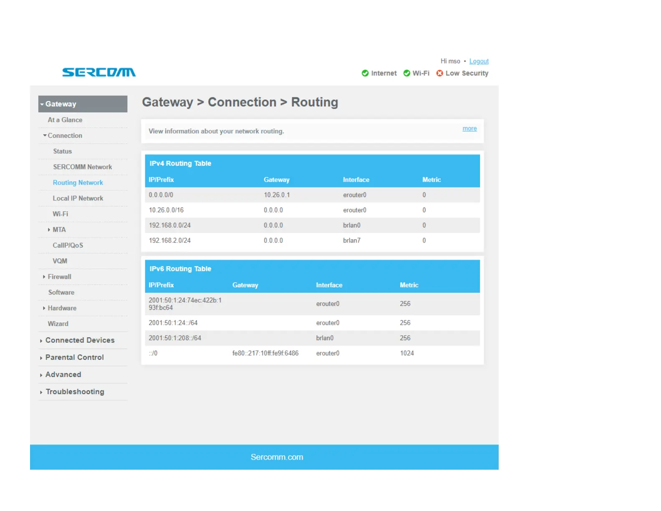Expand the Connected Devices section
Screen dimensions: 661x511
(x=79, y=340)
